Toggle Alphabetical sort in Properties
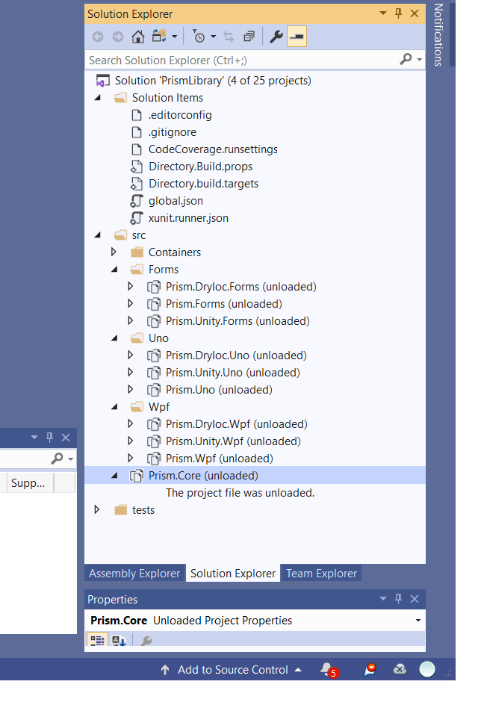The width and height of the screenshot is (481, 708). point(119,640)
